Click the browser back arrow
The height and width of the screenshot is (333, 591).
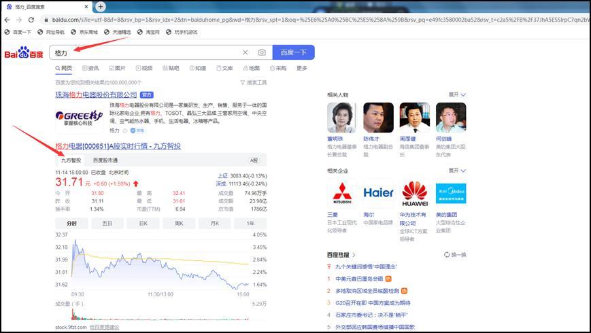7,20
